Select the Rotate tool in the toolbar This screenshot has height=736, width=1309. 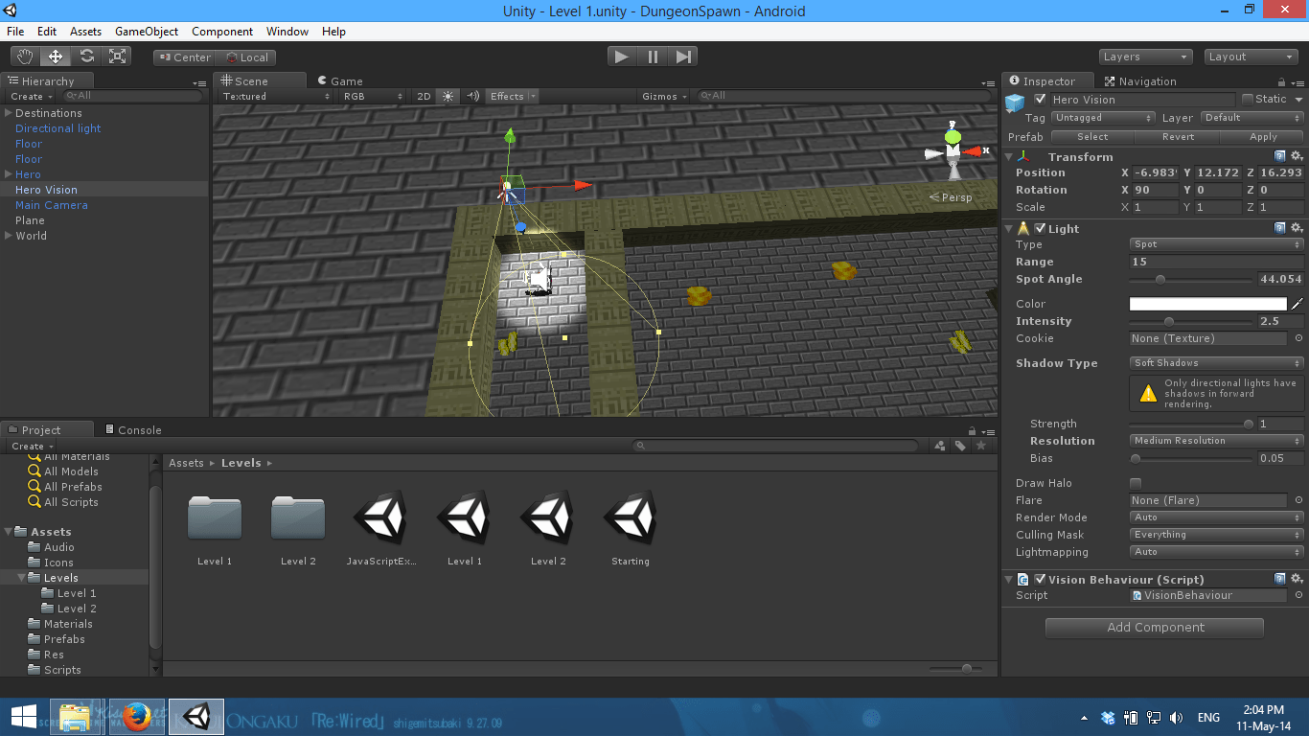coord(86,56)
